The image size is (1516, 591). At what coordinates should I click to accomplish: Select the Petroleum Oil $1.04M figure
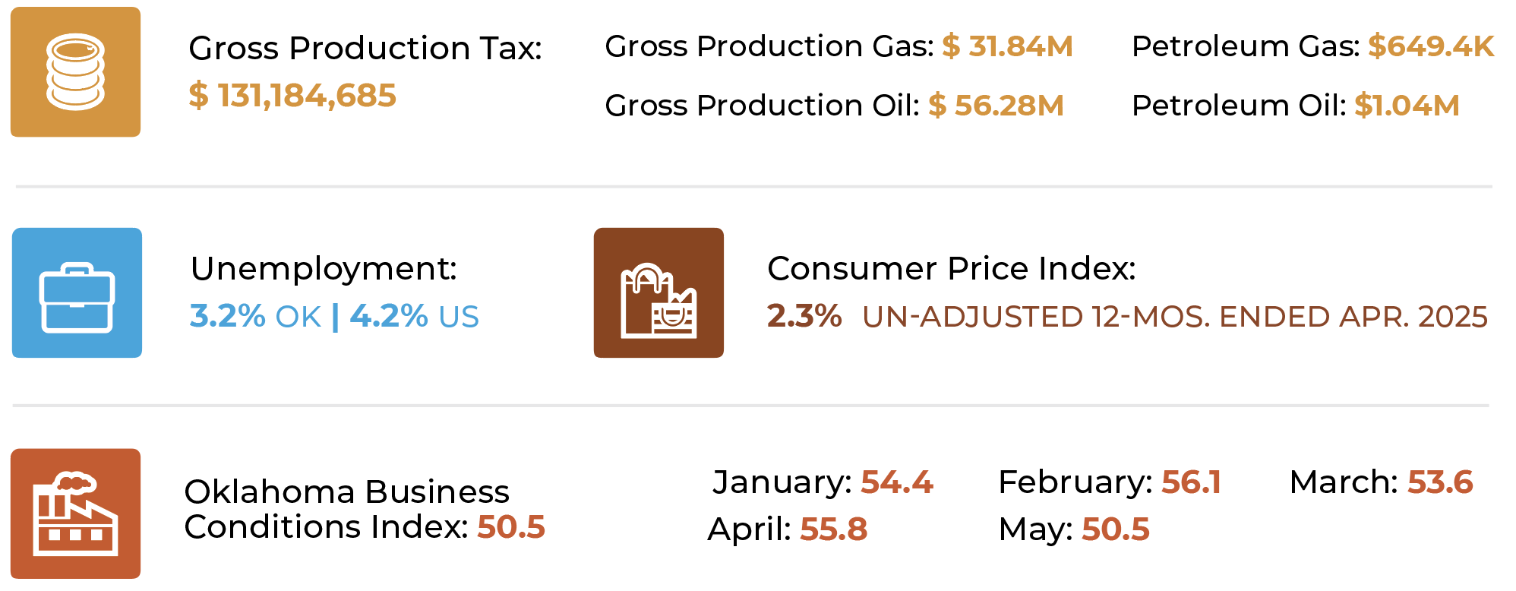[x=1407, y=106]
